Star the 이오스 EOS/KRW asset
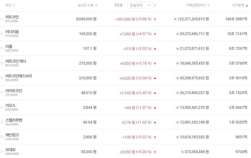 tap(2, 107)
